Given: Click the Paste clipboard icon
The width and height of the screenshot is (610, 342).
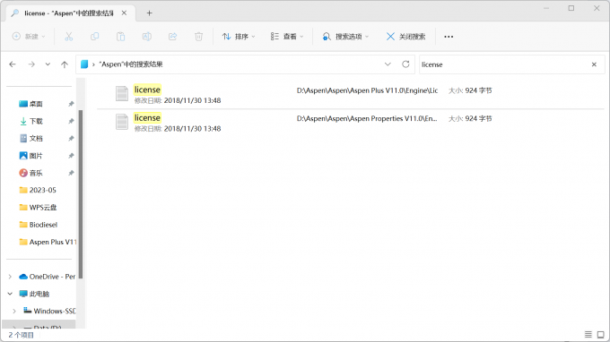Looking at the screenshot, I should (120, 37).
